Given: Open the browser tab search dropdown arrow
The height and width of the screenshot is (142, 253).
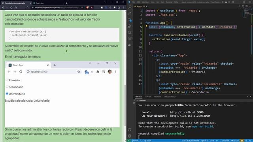Looking at the screenshot, I should [105, 2].
